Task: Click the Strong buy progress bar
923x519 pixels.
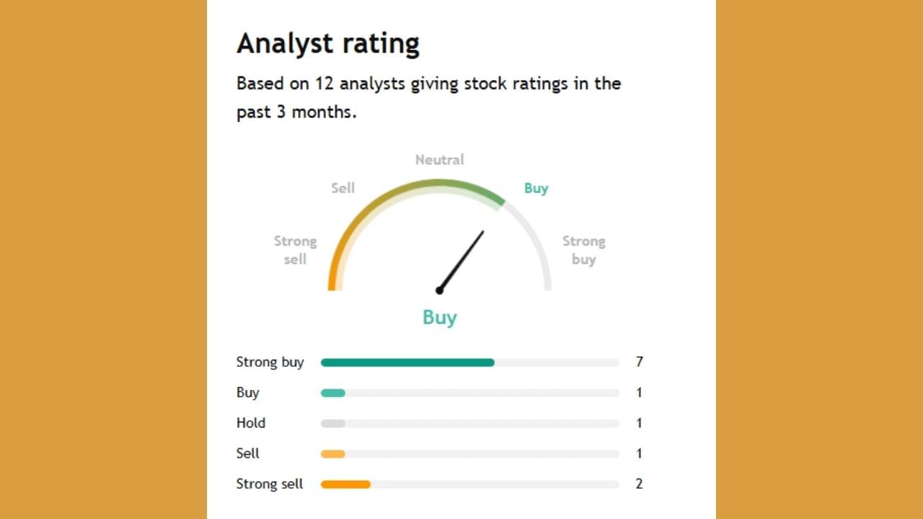Action: click(x=407, y=363)
